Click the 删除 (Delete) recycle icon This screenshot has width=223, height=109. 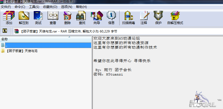(68, 17)
